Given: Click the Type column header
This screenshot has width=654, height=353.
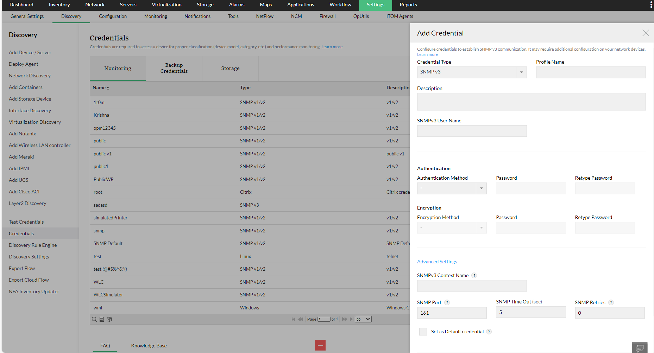Looking at the screenshot, I should (245, 88).
